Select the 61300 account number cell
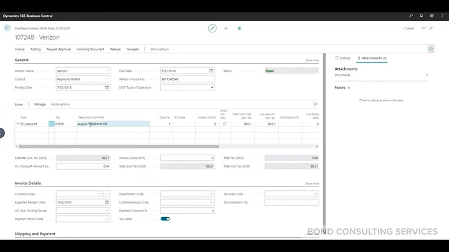 tap(65, 124)
